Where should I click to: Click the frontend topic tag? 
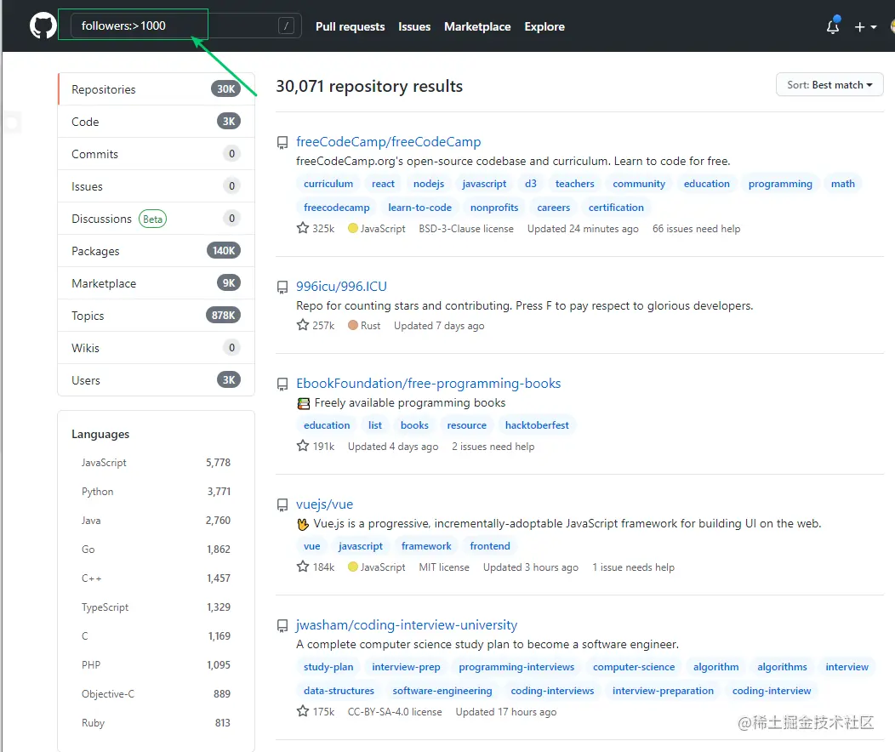(x=490, y=546)
